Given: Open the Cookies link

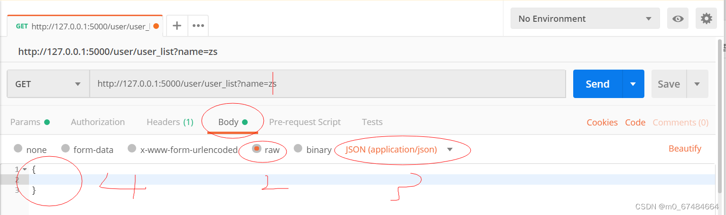Looking at the screenshot, I should [x=602, y=122].
